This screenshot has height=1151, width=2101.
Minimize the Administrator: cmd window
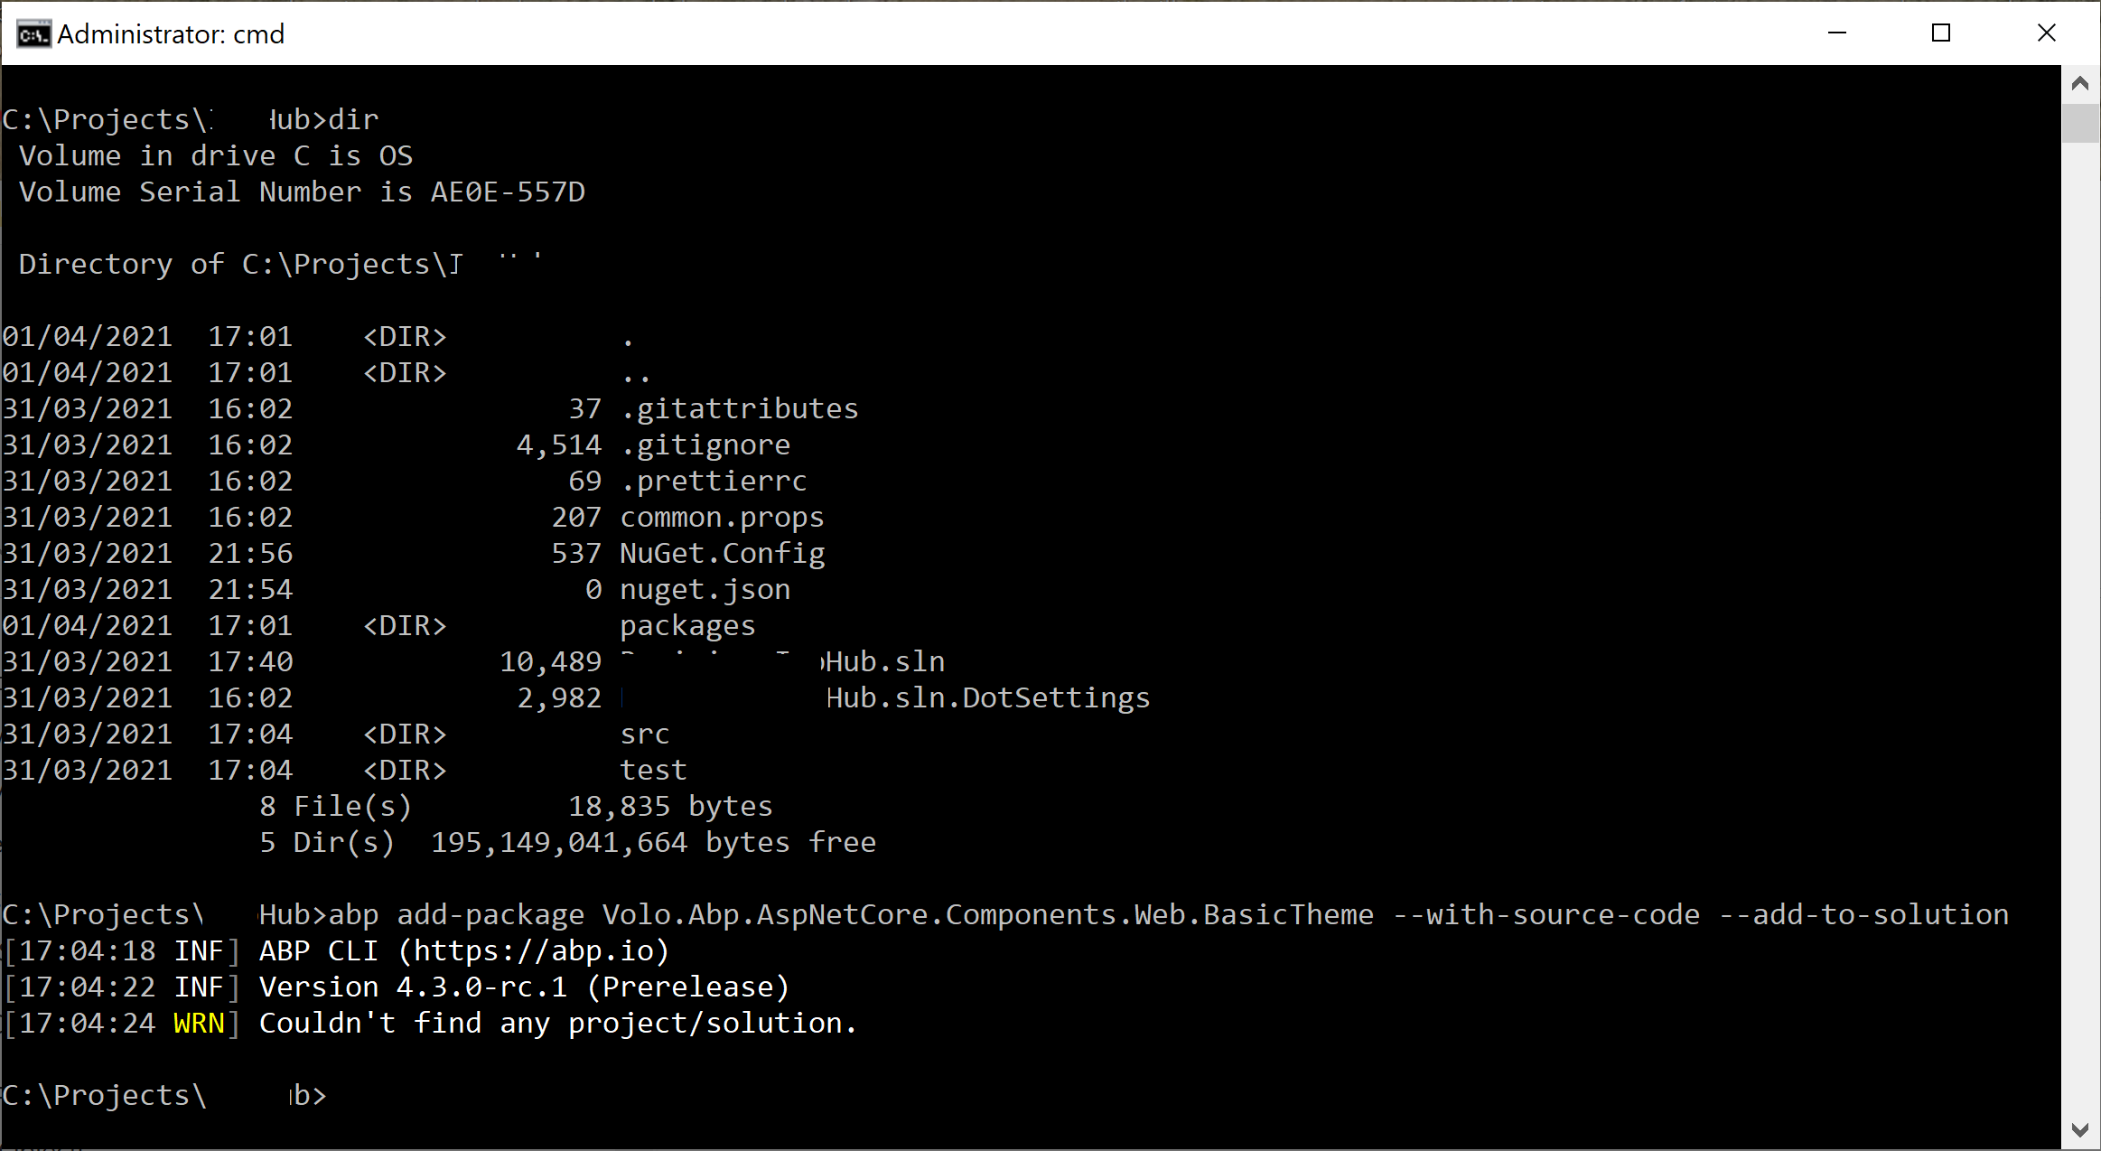tap(1837, 33)
